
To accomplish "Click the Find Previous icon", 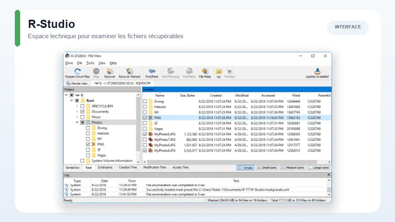I will point(170,71).
